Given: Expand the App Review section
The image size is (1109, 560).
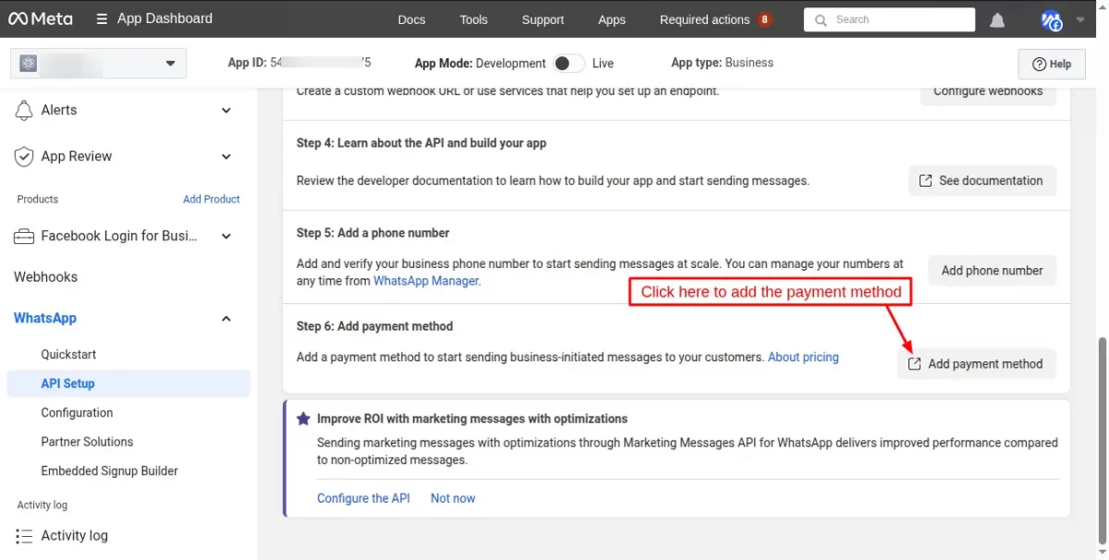Looking at the screenshot, I should tap(226, 157).
